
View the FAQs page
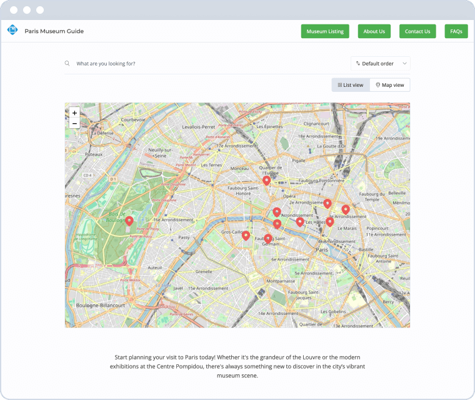pyautogui.click(x=456, y=31)
